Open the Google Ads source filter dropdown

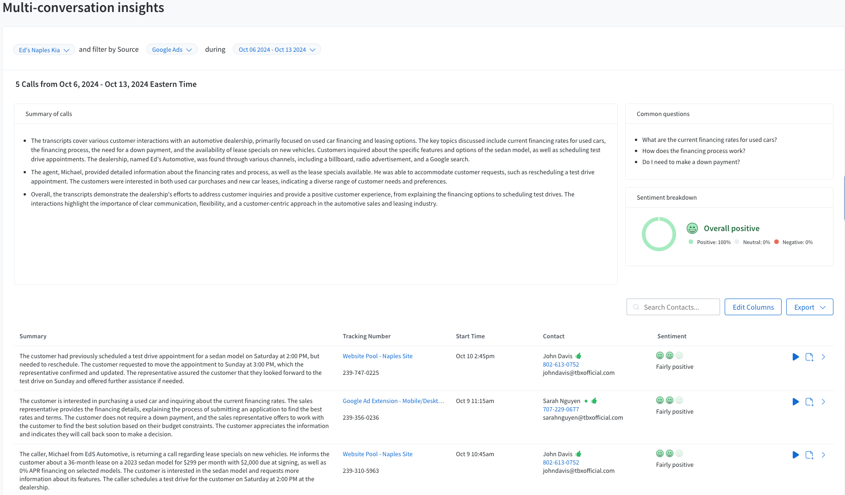[172, 49]
